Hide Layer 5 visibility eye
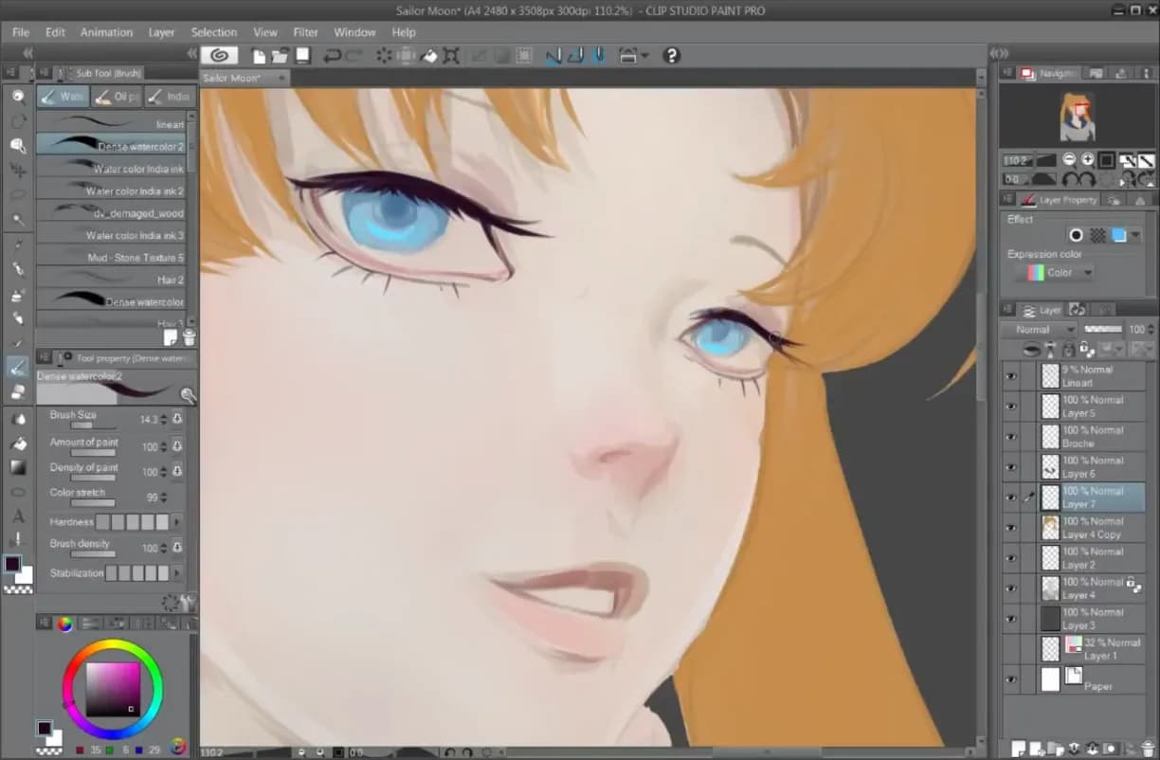Viewport: 1160px width, 760px height. click(1011, 407)
